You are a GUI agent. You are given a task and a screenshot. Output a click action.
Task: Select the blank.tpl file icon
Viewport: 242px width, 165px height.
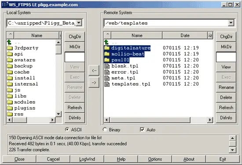click(107, 66)
